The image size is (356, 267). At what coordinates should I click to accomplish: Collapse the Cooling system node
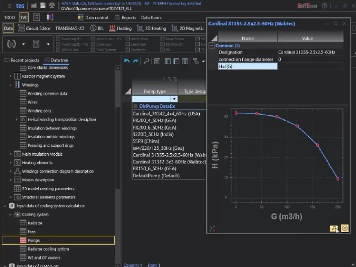click(10, 215)
